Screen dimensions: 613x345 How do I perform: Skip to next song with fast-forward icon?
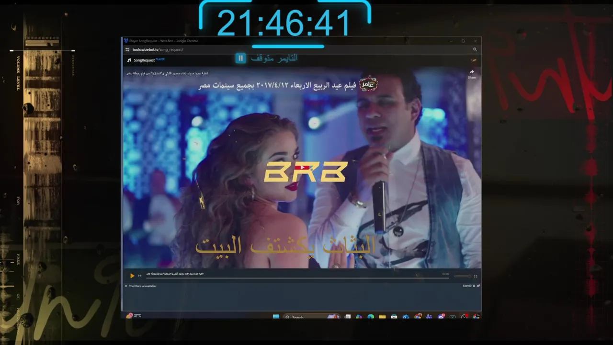(140, 276)
